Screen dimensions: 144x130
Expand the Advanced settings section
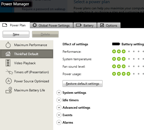tap(59, 108)
